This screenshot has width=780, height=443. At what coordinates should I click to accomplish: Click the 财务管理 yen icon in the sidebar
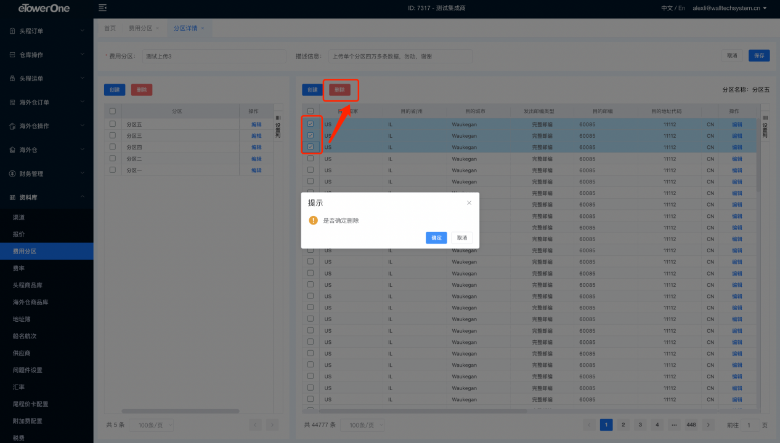tap(12, 174)
